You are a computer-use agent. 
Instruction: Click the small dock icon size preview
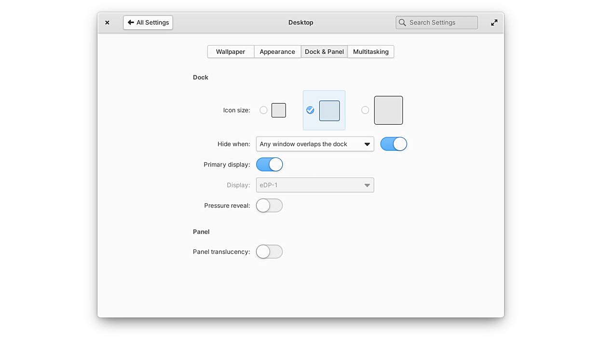[x=279, y=110]
